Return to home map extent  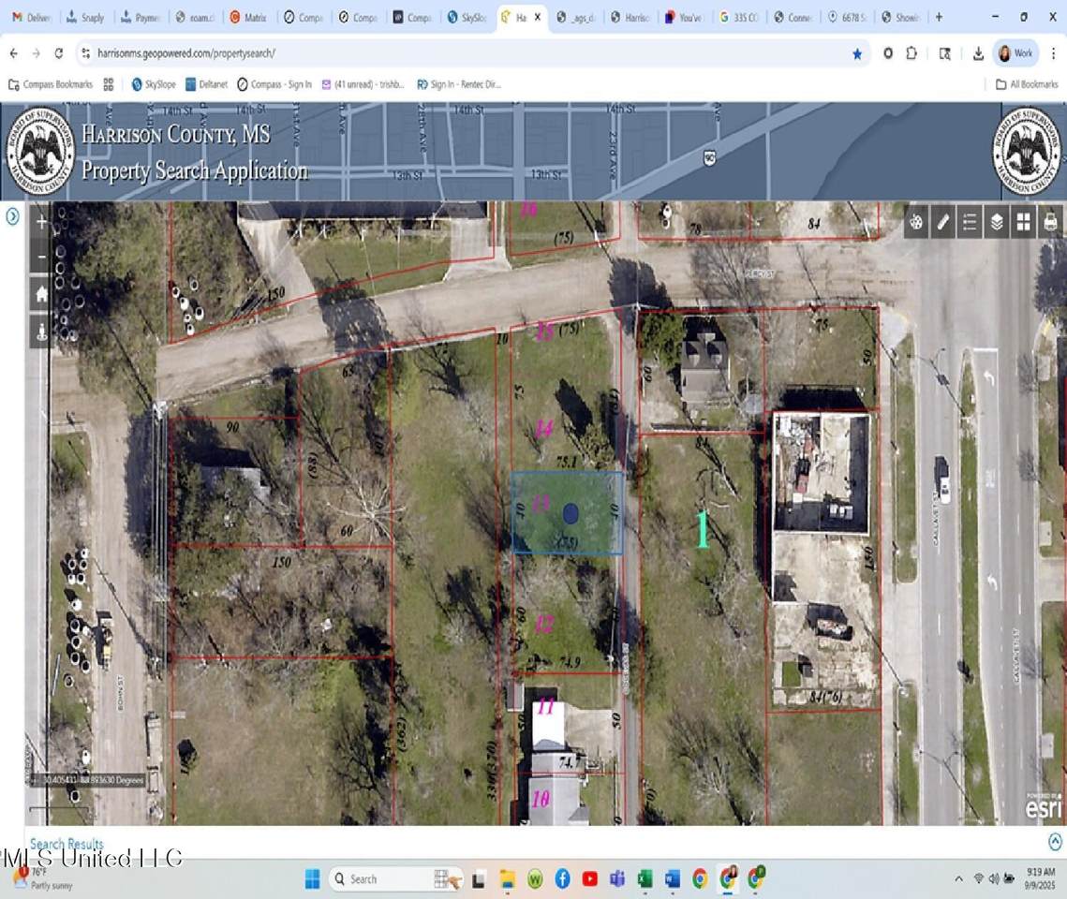click(41, 293)
